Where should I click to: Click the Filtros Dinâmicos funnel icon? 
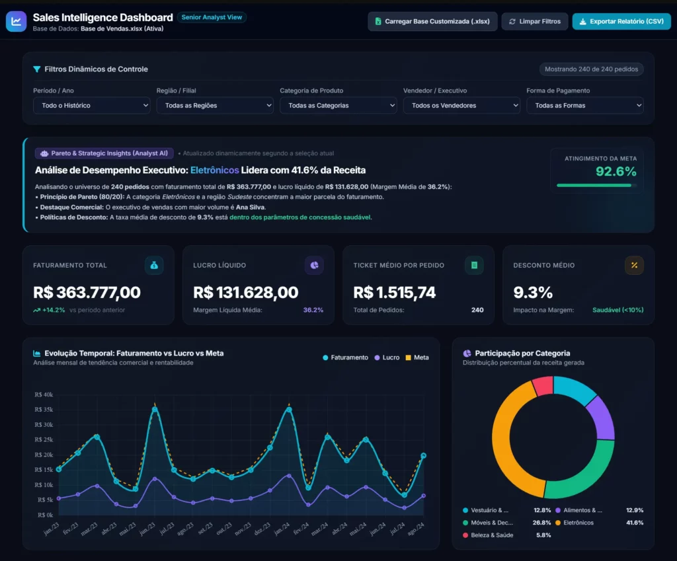point(37,69)
